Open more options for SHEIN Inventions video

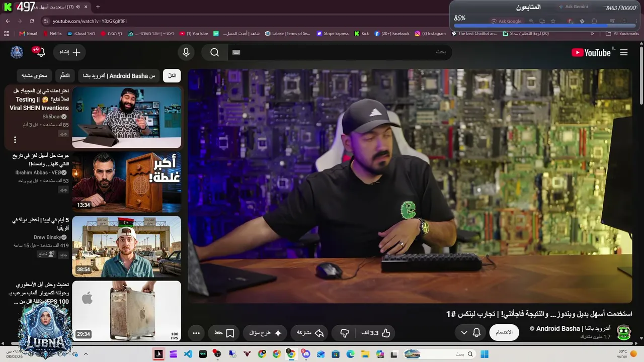coord(15,140)
